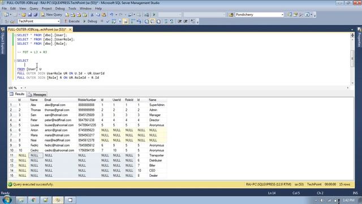
Task: Open the active documents list arrow
Action: [x=352, y=29]
